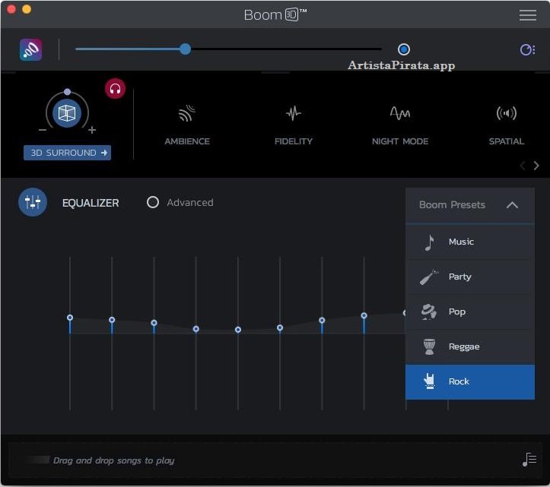Click the Boom 3D app logo icon
This screenshot has height=487, width=550.
[x=31, y=49]
